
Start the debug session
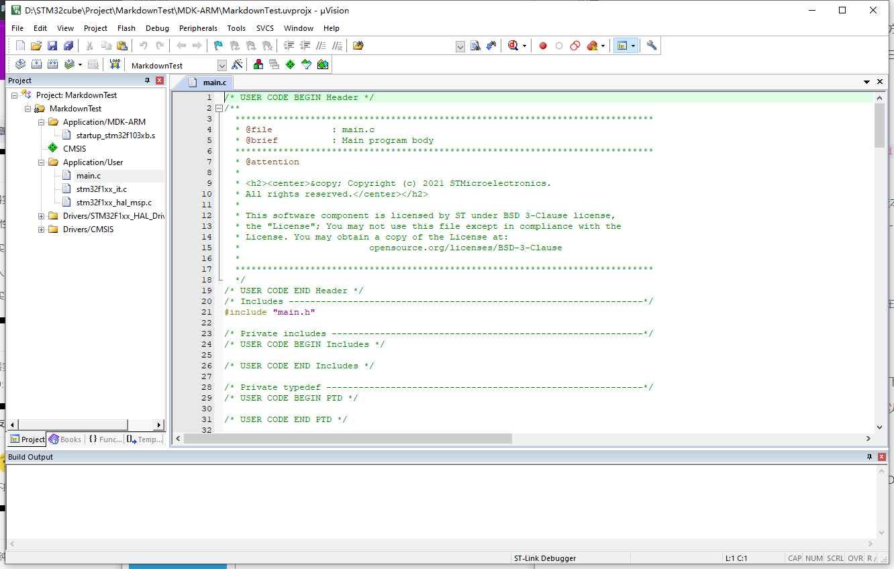tap(513, 46)
